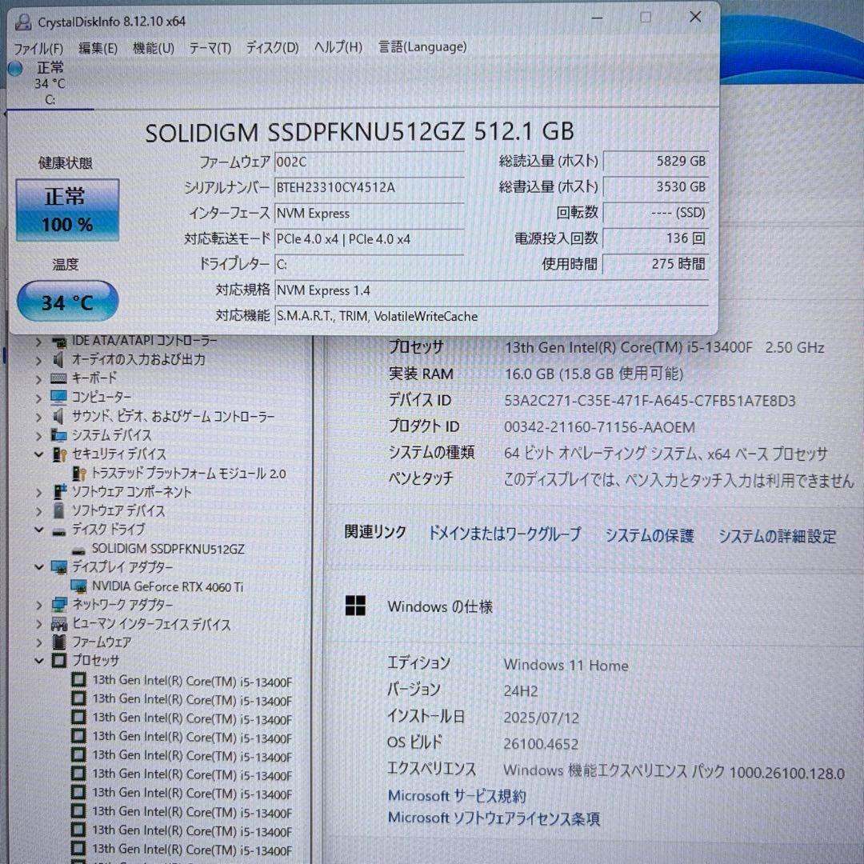Open the 機能(U) menu

point(154,49)
